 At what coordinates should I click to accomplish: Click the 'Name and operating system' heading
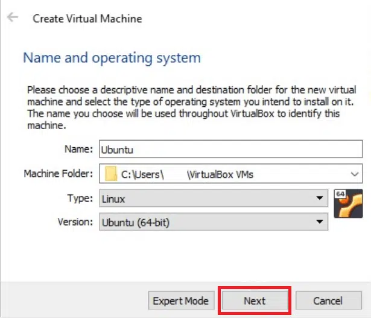[x=112, y=58]
